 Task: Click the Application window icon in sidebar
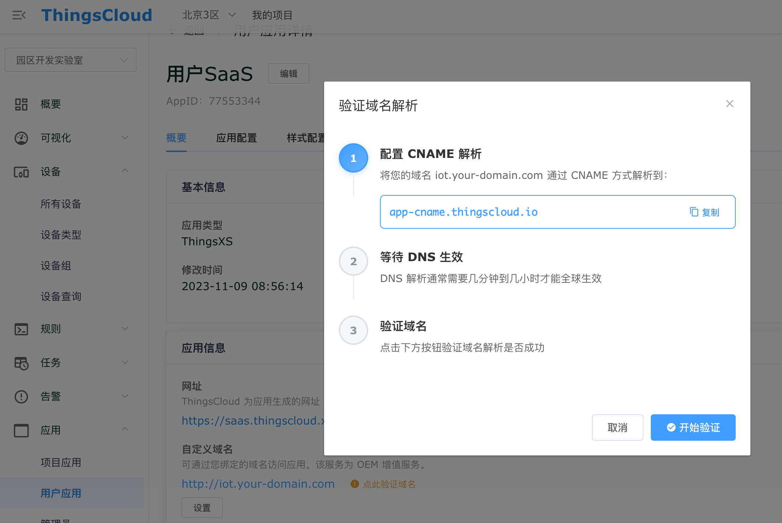pyautogui.click(x=21, y=430)
